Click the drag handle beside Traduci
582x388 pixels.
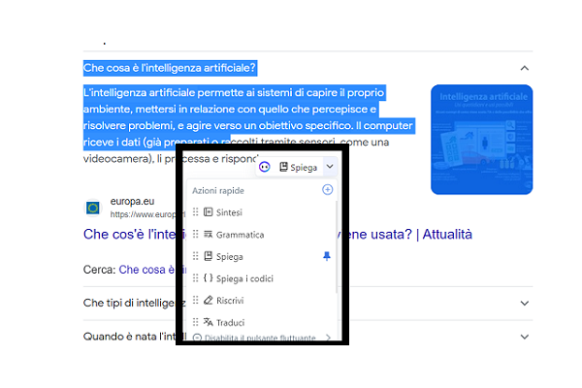click(196, 322)
